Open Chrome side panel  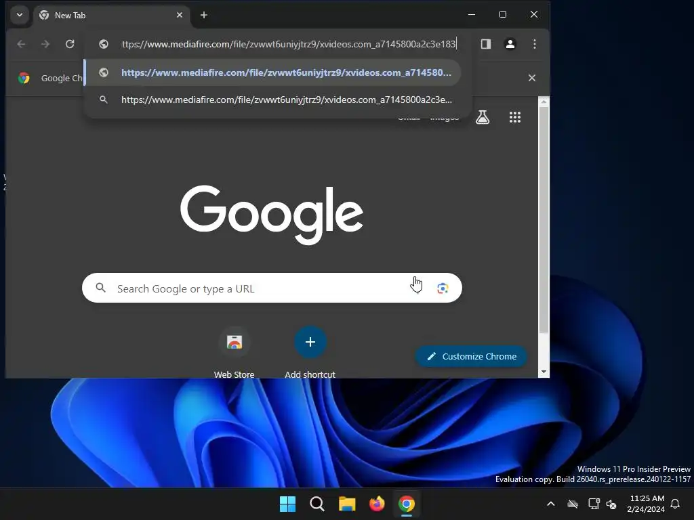click(x=485, y=44)
